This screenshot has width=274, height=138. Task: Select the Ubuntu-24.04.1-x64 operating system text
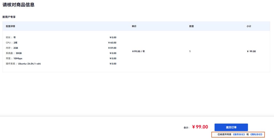coord(29,64)
